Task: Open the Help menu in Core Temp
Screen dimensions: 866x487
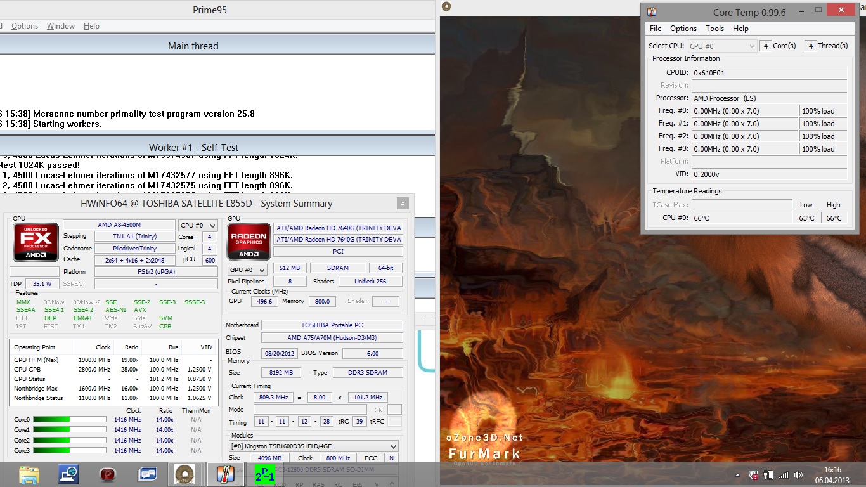Action: [740, 29]
